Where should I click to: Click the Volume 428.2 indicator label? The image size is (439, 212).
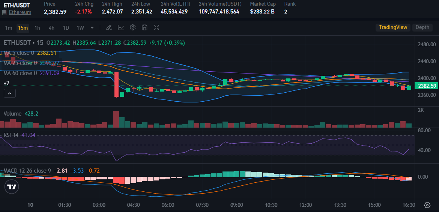(x=21, y=113)
